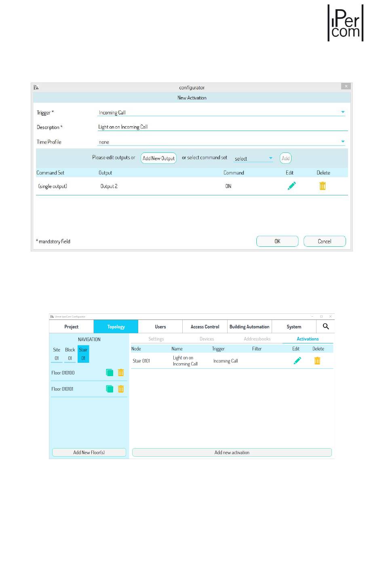This screenshot has width=384, height=565.
Task: Copy Floor 010101
Action: click(x=110, y=389)
